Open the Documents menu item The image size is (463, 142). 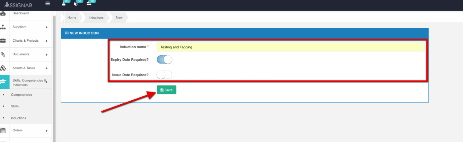tap(21, 54)
